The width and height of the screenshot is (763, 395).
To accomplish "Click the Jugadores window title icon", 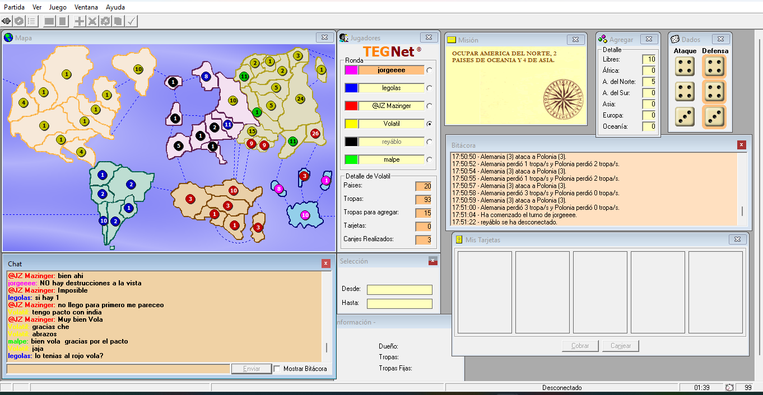I will coord(344,37).
